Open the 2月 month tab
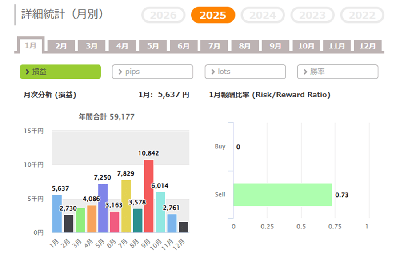The width and height of the screenshot is (400, 264). 61,46
